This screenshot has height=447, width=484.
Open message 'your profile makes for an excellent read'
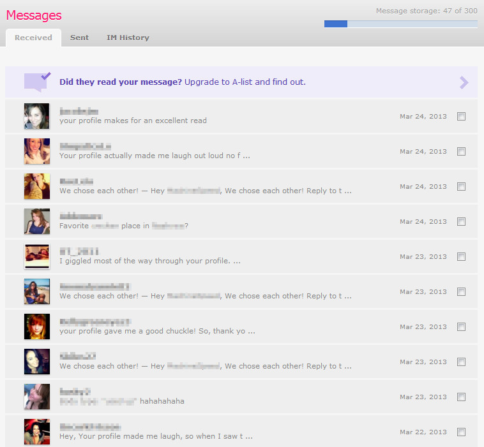[133, 121]
